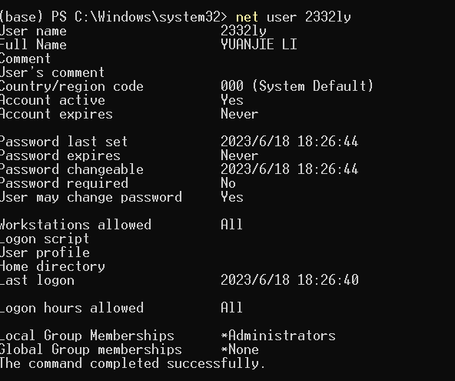The image size is (455, 381).
Task: Click the Account active Yes value
Action: tap(232, 100)
